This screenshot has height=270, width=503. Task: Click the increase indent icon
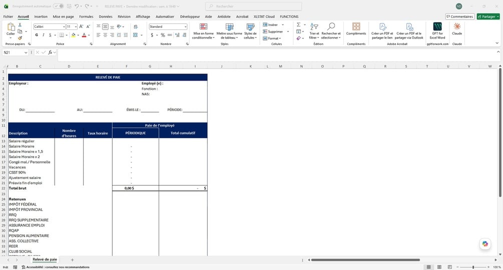click(126, 35)
